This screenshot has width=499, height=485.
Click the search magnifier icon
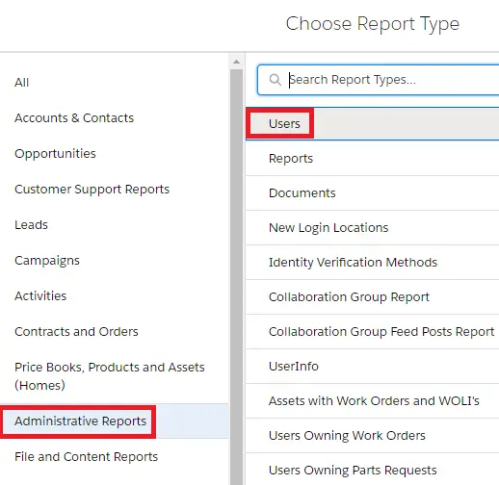point(275,79)
